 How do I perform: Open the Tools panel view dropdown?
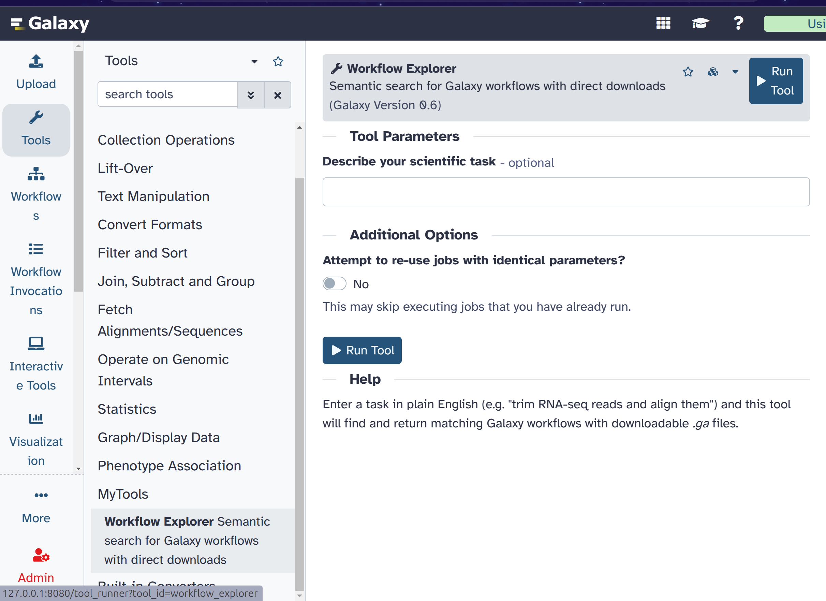(254, 61)
